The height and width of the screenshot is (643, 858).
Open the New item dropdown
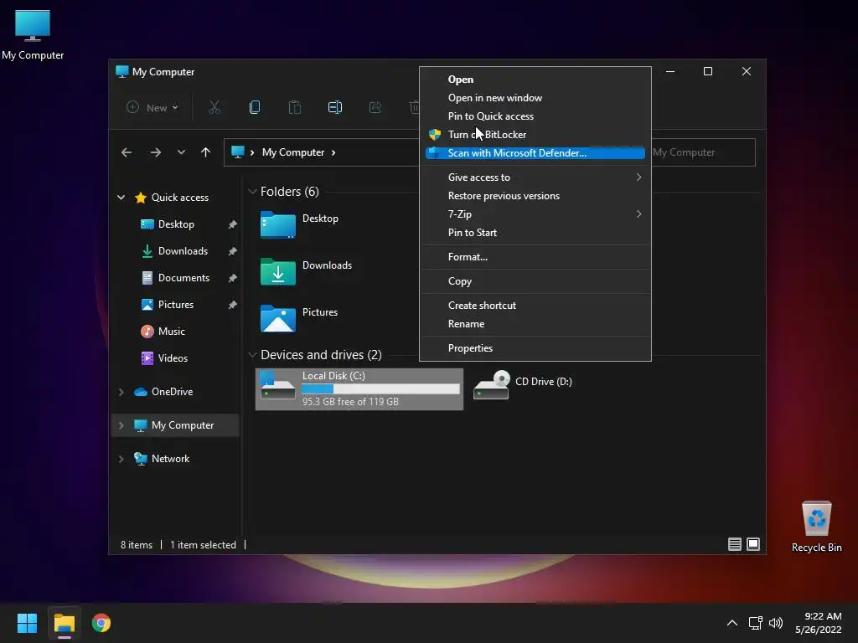click(x=152, y=108)
